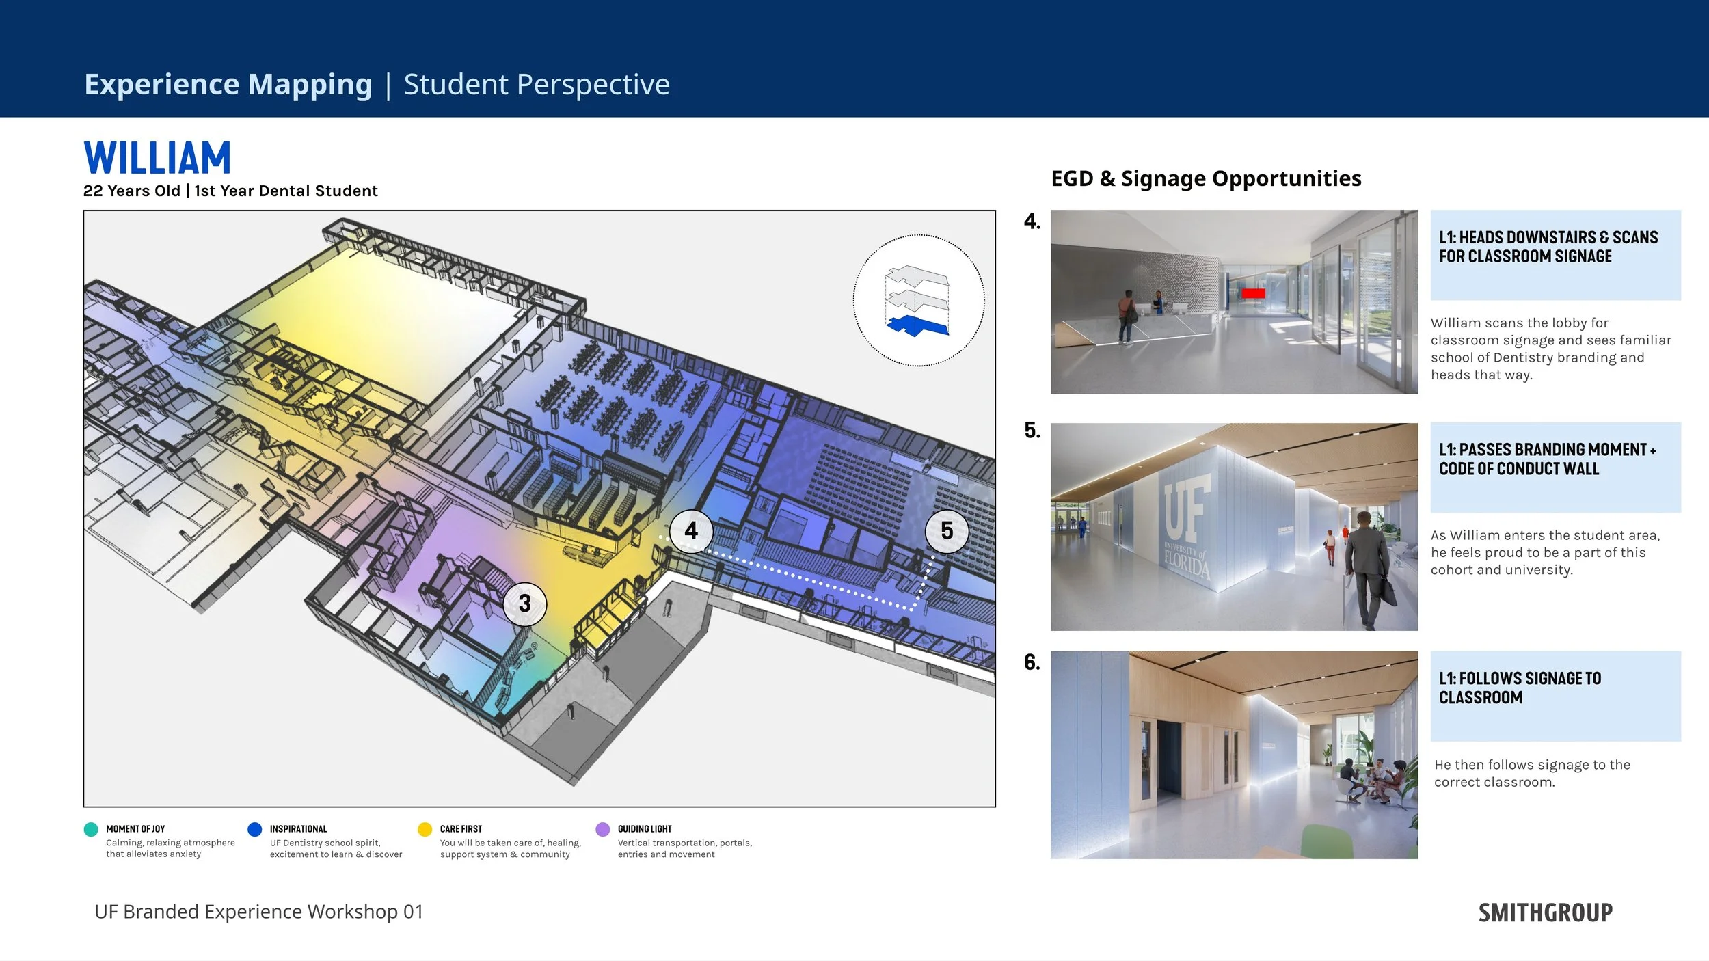
Task: Click the red rectangle in lobby rendering
Action: (1253, 293)
